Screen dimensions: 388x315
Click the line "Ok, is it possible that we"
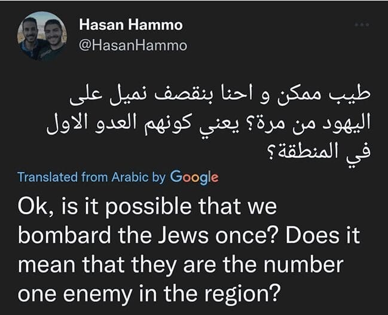[149, 207]
